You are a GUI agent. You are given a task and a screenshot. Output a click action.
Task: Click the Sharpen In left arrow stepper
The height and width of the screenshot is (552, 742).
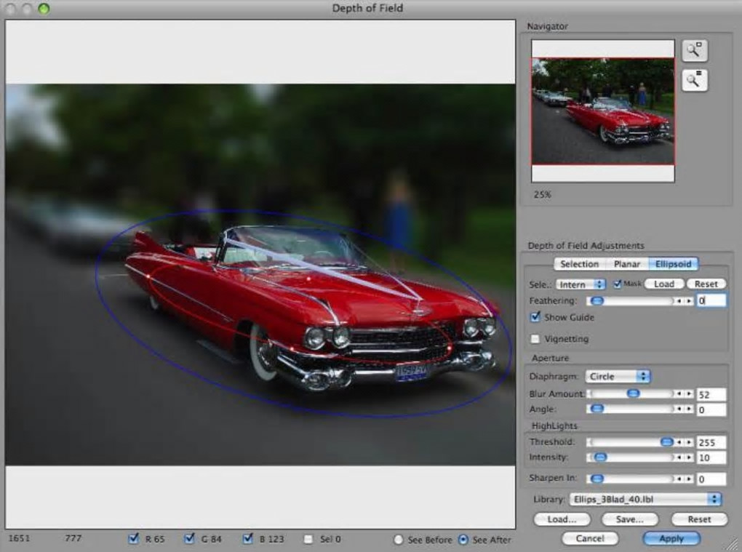(x=679, y=479)
